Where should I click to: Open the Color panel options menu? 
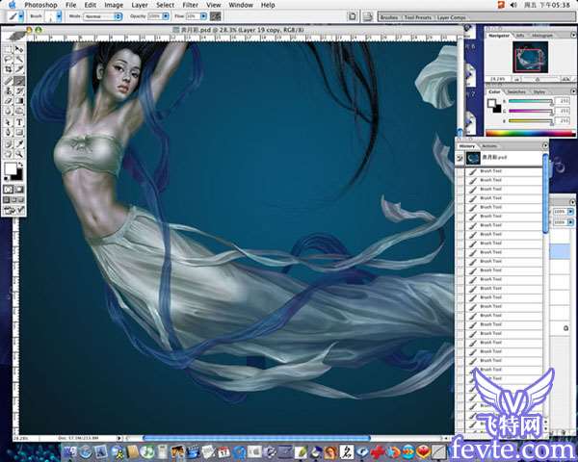tap(573, 91)
